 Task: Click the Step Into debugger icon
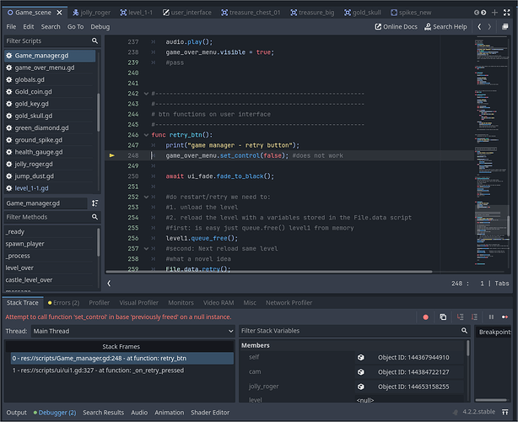point(460,317)
